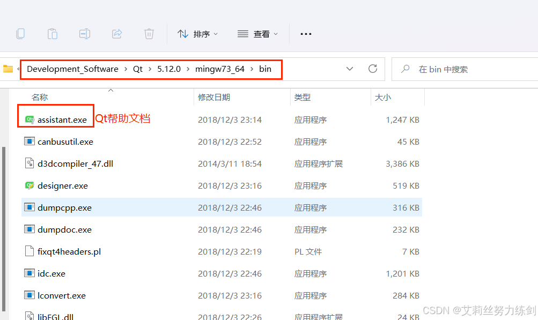The width and height of the screenshot is (538, 320).
Task: Click 1,247 KB size cell
Action: click(x=402, y=120)
